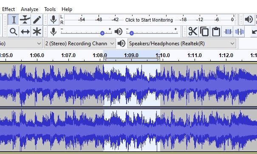
Task: Click the playback volume speaker icon
Action: tap(119, 31)
